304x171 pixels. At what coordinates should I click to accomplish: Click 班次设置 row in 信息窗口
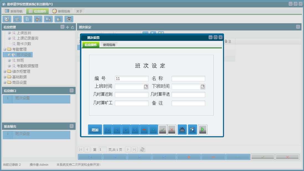(37, 99)
